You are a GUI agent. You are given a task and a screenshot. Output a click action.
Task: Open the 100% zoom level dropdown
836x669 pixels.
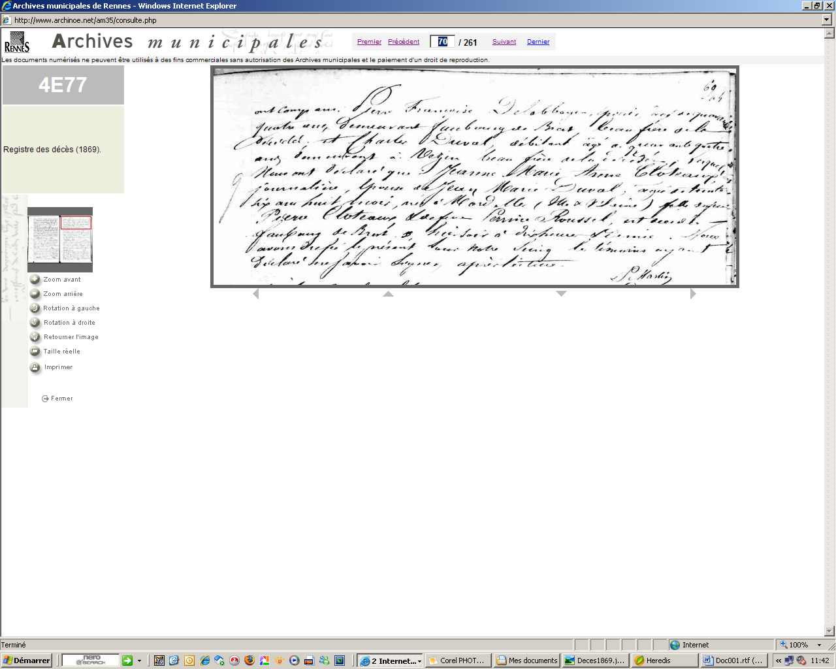tap(819, 645)
